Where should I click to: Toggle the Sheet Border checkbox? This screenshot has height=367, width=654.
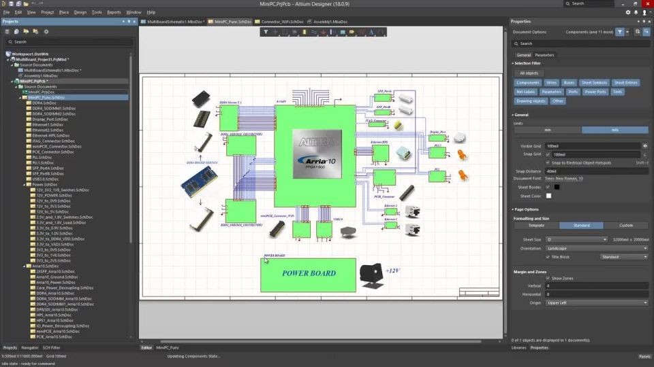pyautogui.click(x=548, y=188)
